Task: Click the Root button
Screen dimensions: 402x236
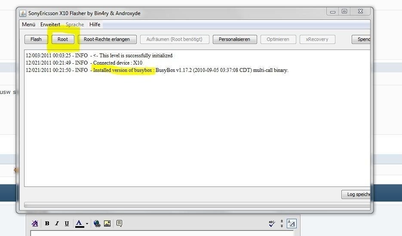Action: [x=63, y=39]
